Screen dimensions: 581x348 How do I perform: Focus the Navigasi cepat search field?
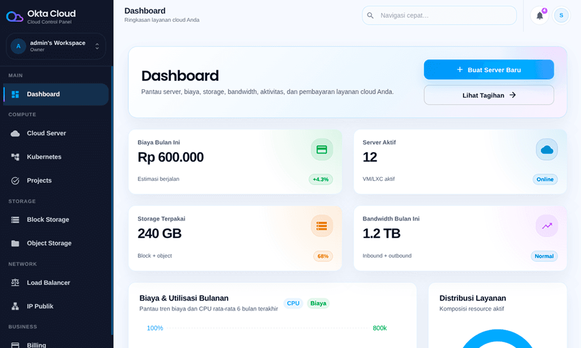439,16
